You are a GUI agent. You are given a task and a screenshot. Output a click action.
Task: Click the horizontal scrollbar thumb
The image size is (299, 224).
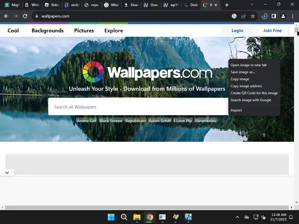tap(147, 207)
